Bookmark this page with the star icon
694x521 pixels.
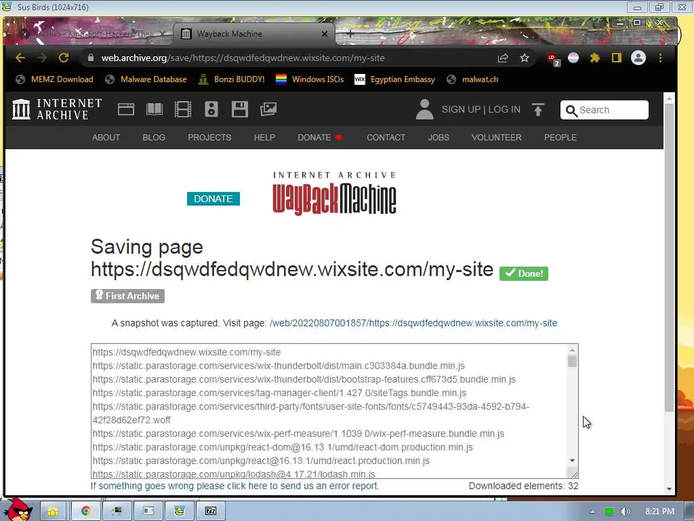[x=525, y=58]
